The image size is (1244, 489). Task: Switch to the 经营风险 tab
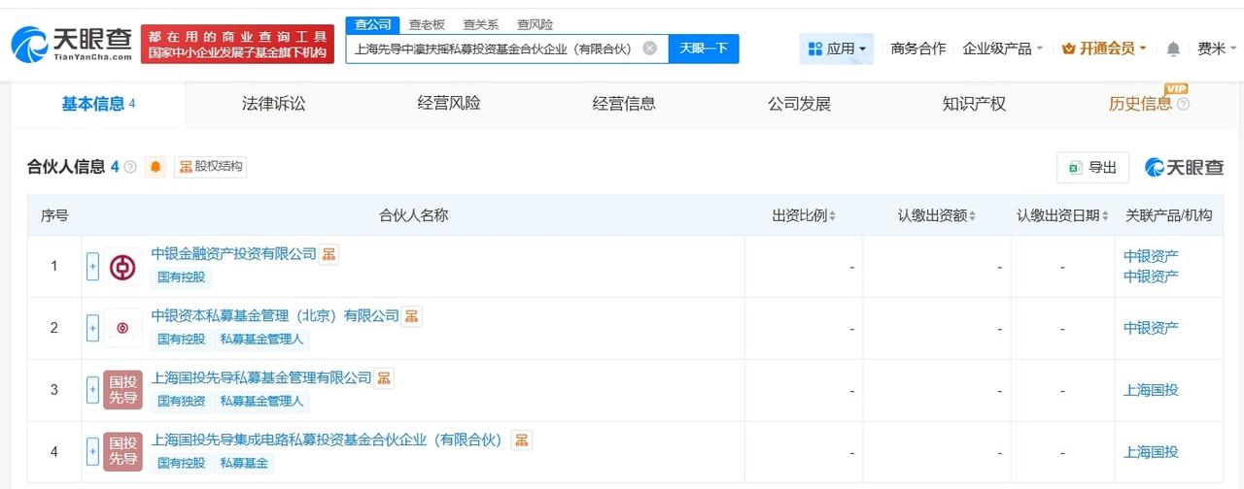tap(448, 104)
